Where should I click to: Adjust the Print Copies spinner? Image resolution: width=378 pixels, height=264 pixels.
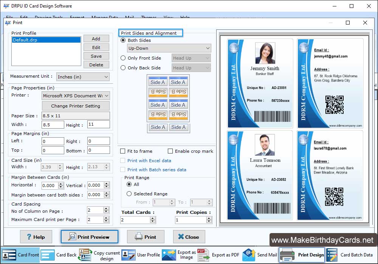coord(209,220)
